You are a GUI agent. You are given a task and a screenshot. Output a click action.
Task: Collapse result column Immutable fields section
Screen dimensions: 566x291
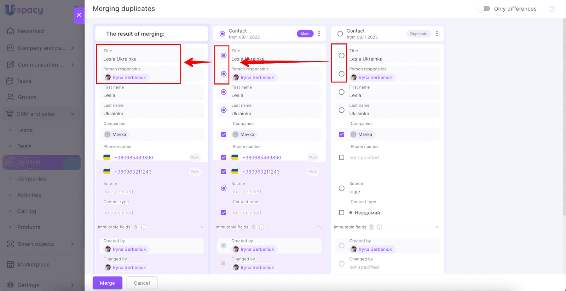point(201,227)
